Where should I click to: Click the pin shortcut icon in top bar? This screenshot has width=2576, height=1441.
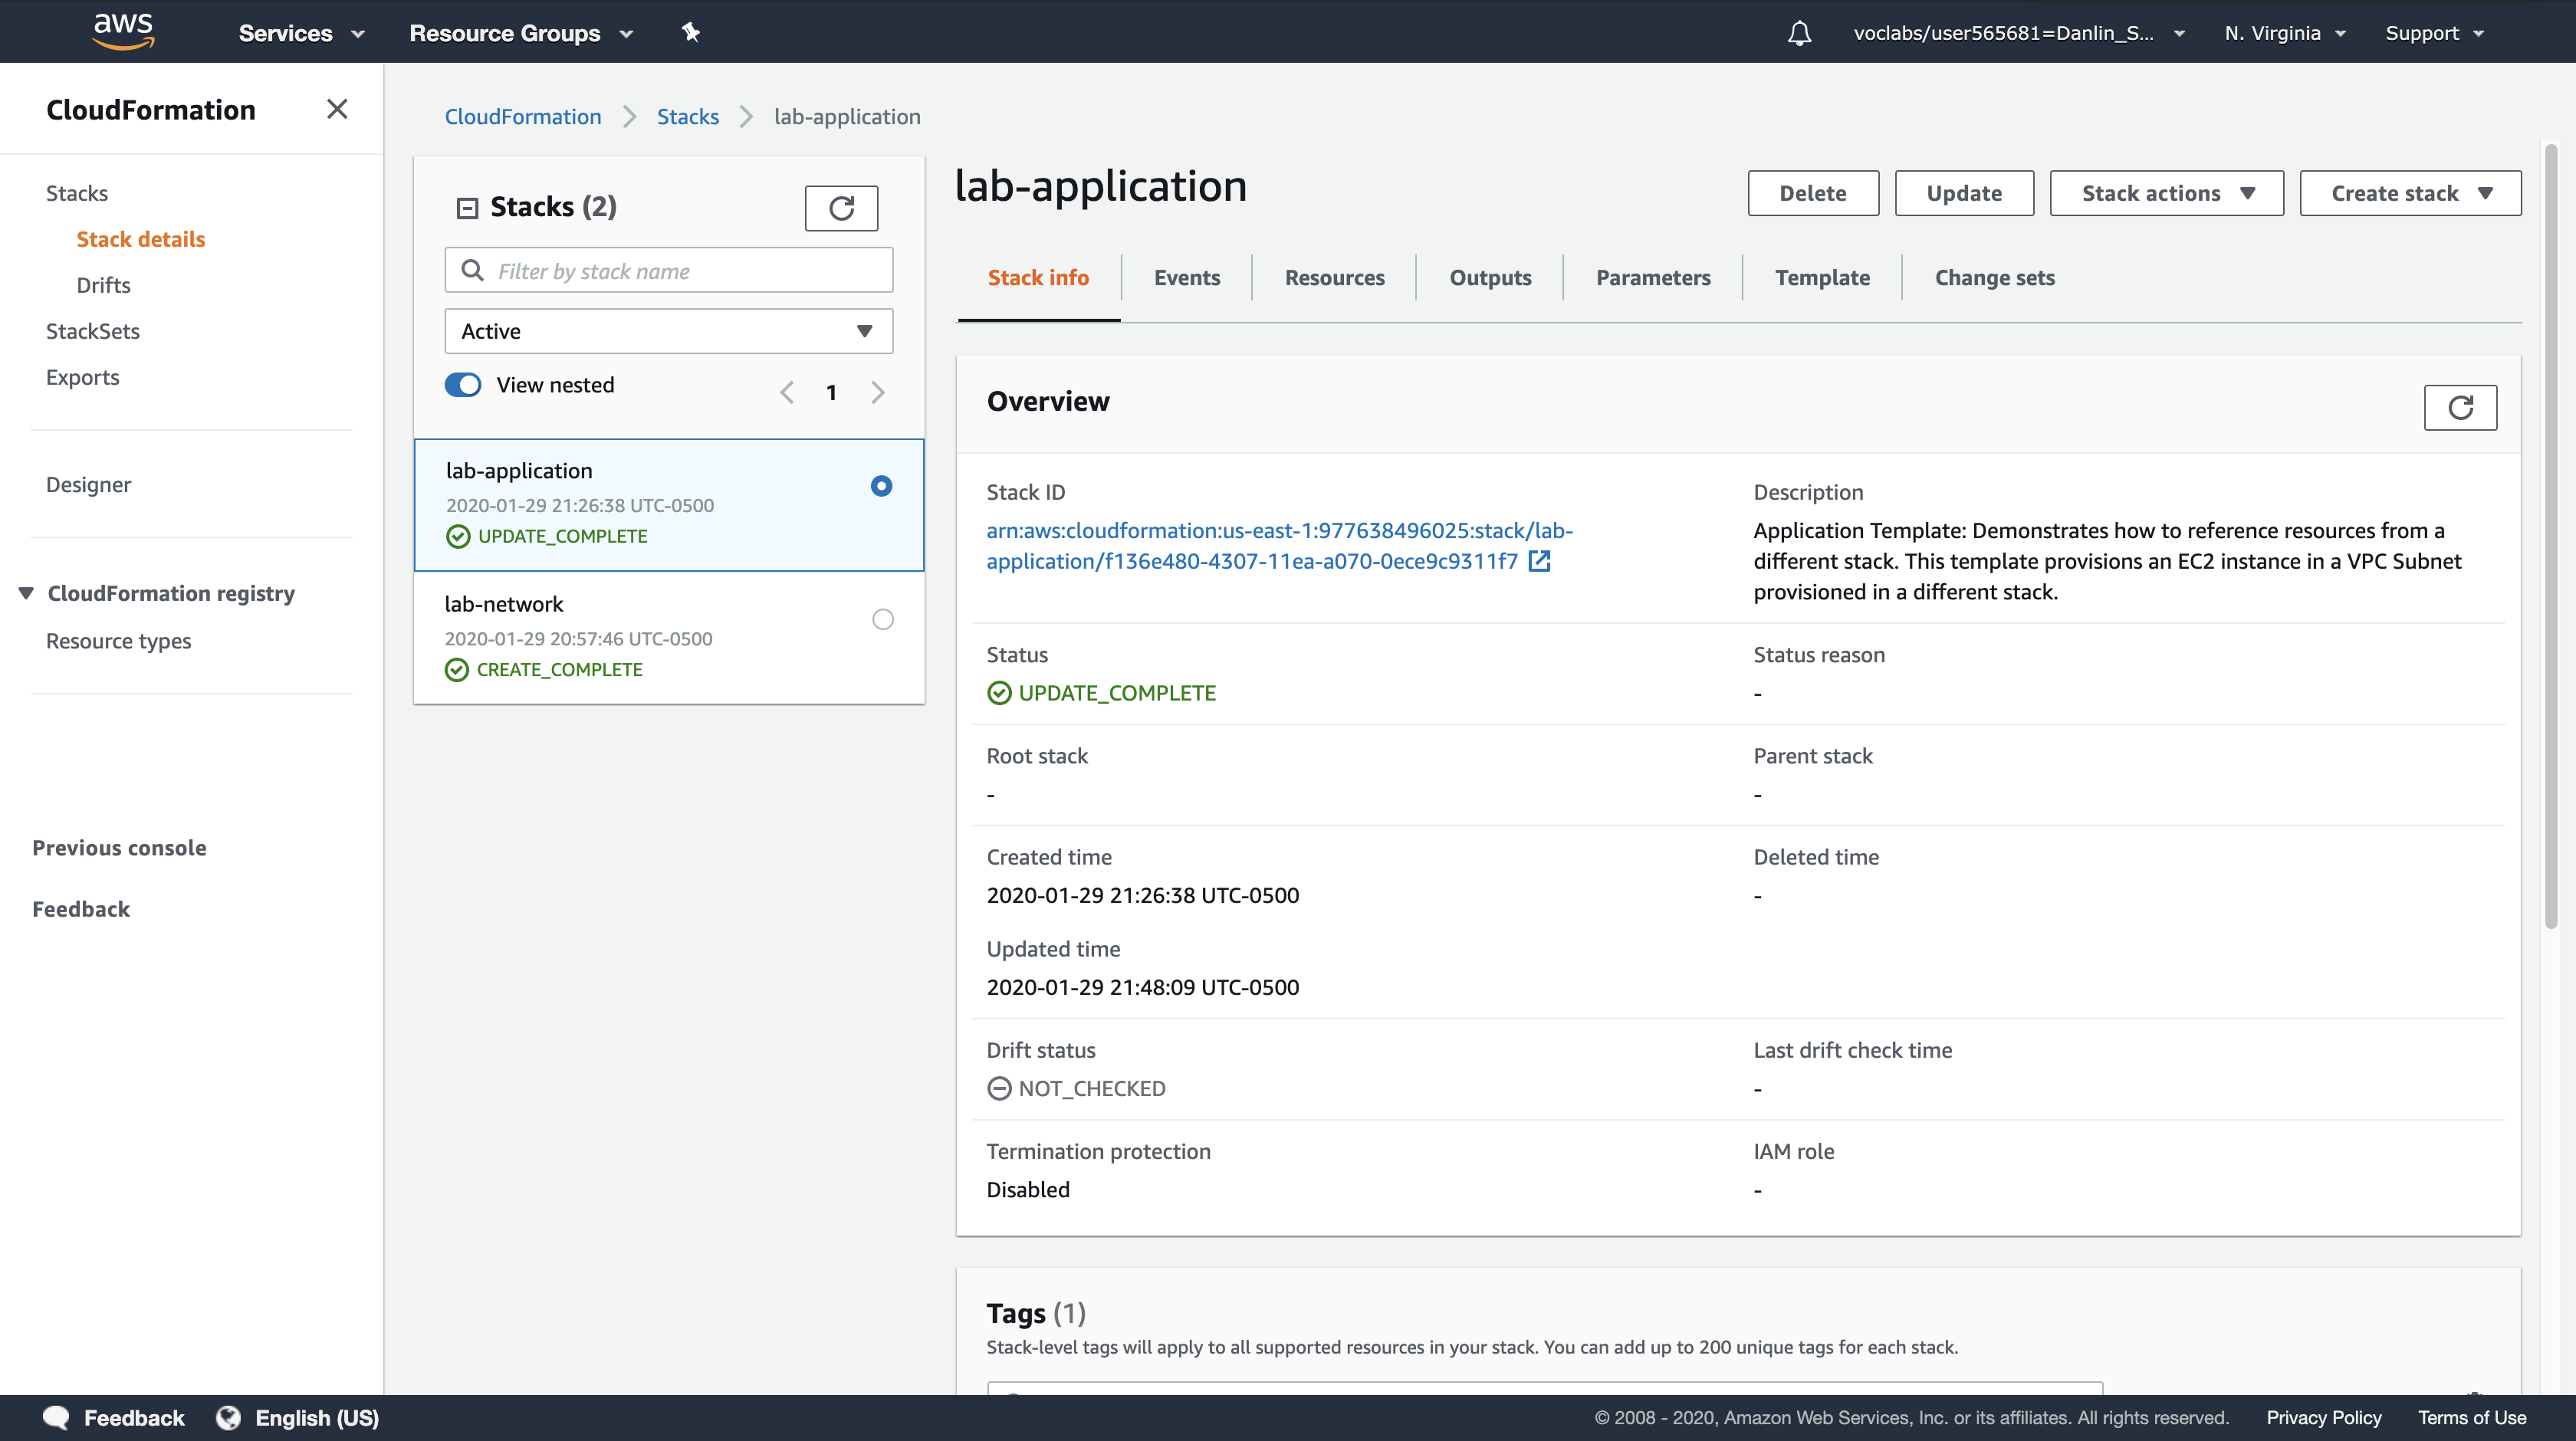pyautogui.click(x=690, y=32)
